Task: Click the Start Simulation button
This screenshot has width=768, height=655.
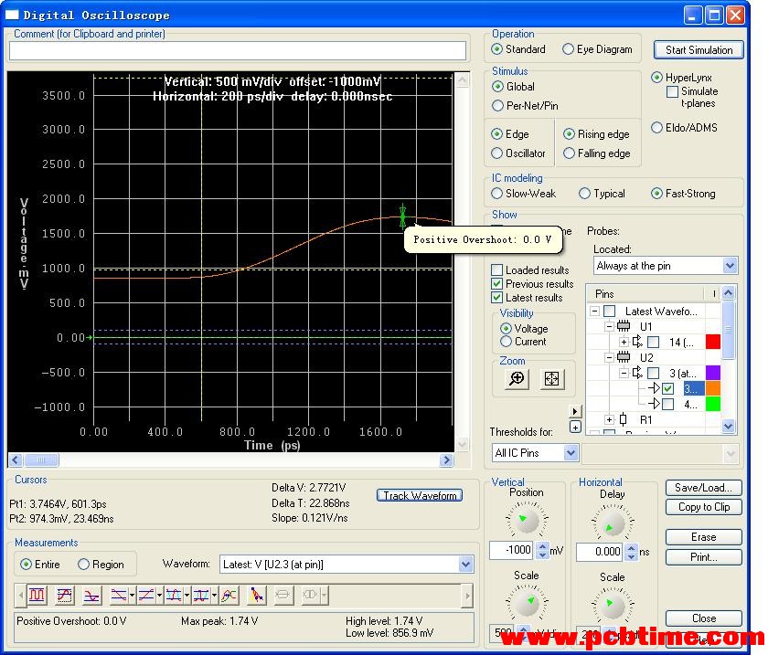Action: click(x=699, y=49)
